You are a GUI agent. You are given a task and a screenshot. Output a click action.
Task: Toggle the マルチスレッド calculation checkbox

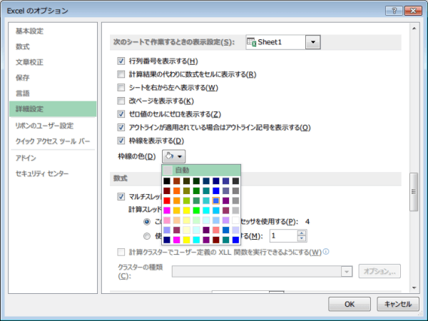pyautogui.click(x=121, y=197)
